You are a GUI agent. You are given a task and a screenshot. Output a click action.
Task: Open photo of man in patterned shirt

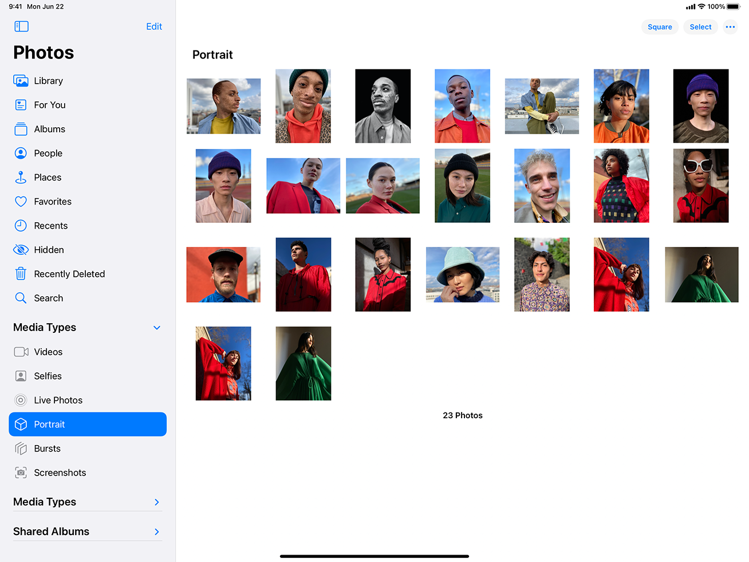pyautogui.click(x=542, y=274)
